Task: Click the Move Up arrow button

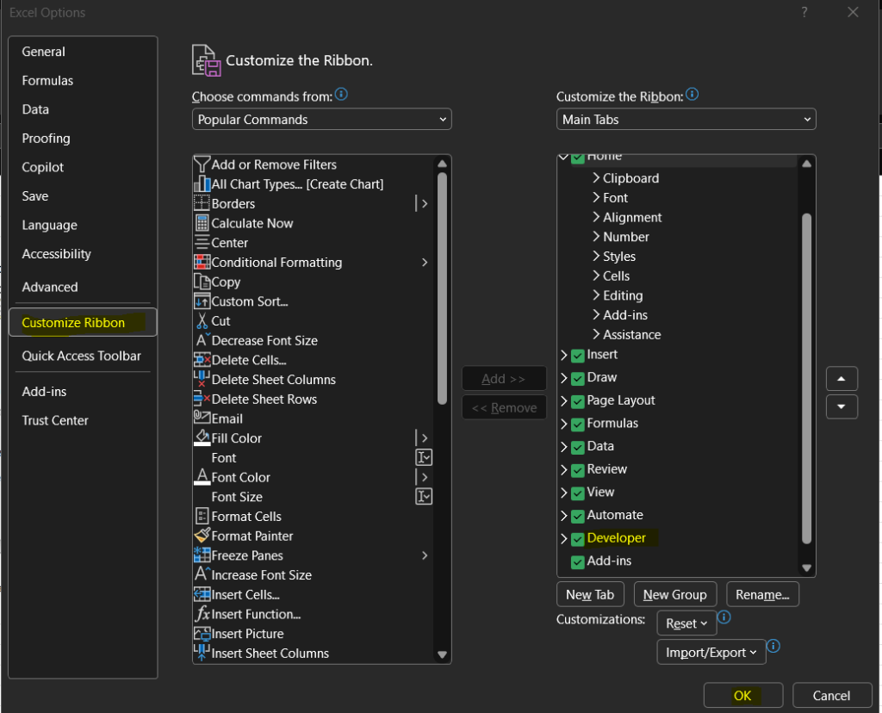Action: (842, 379)
